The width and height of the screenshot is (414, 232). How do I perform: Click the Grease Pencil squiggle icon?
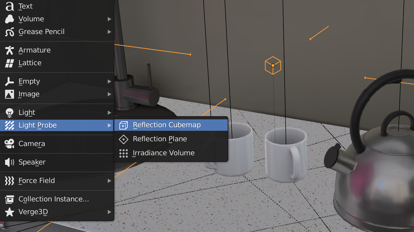10,32
